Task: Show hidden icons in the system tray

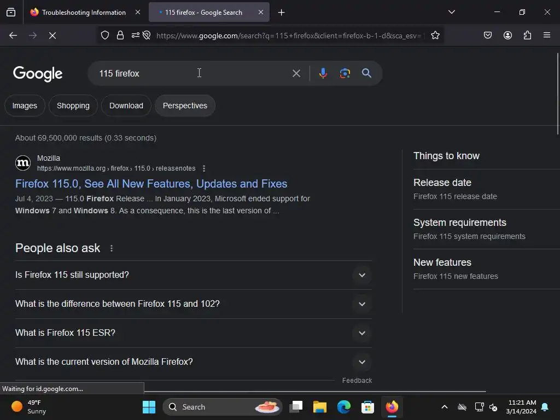Action: [444, 407]
